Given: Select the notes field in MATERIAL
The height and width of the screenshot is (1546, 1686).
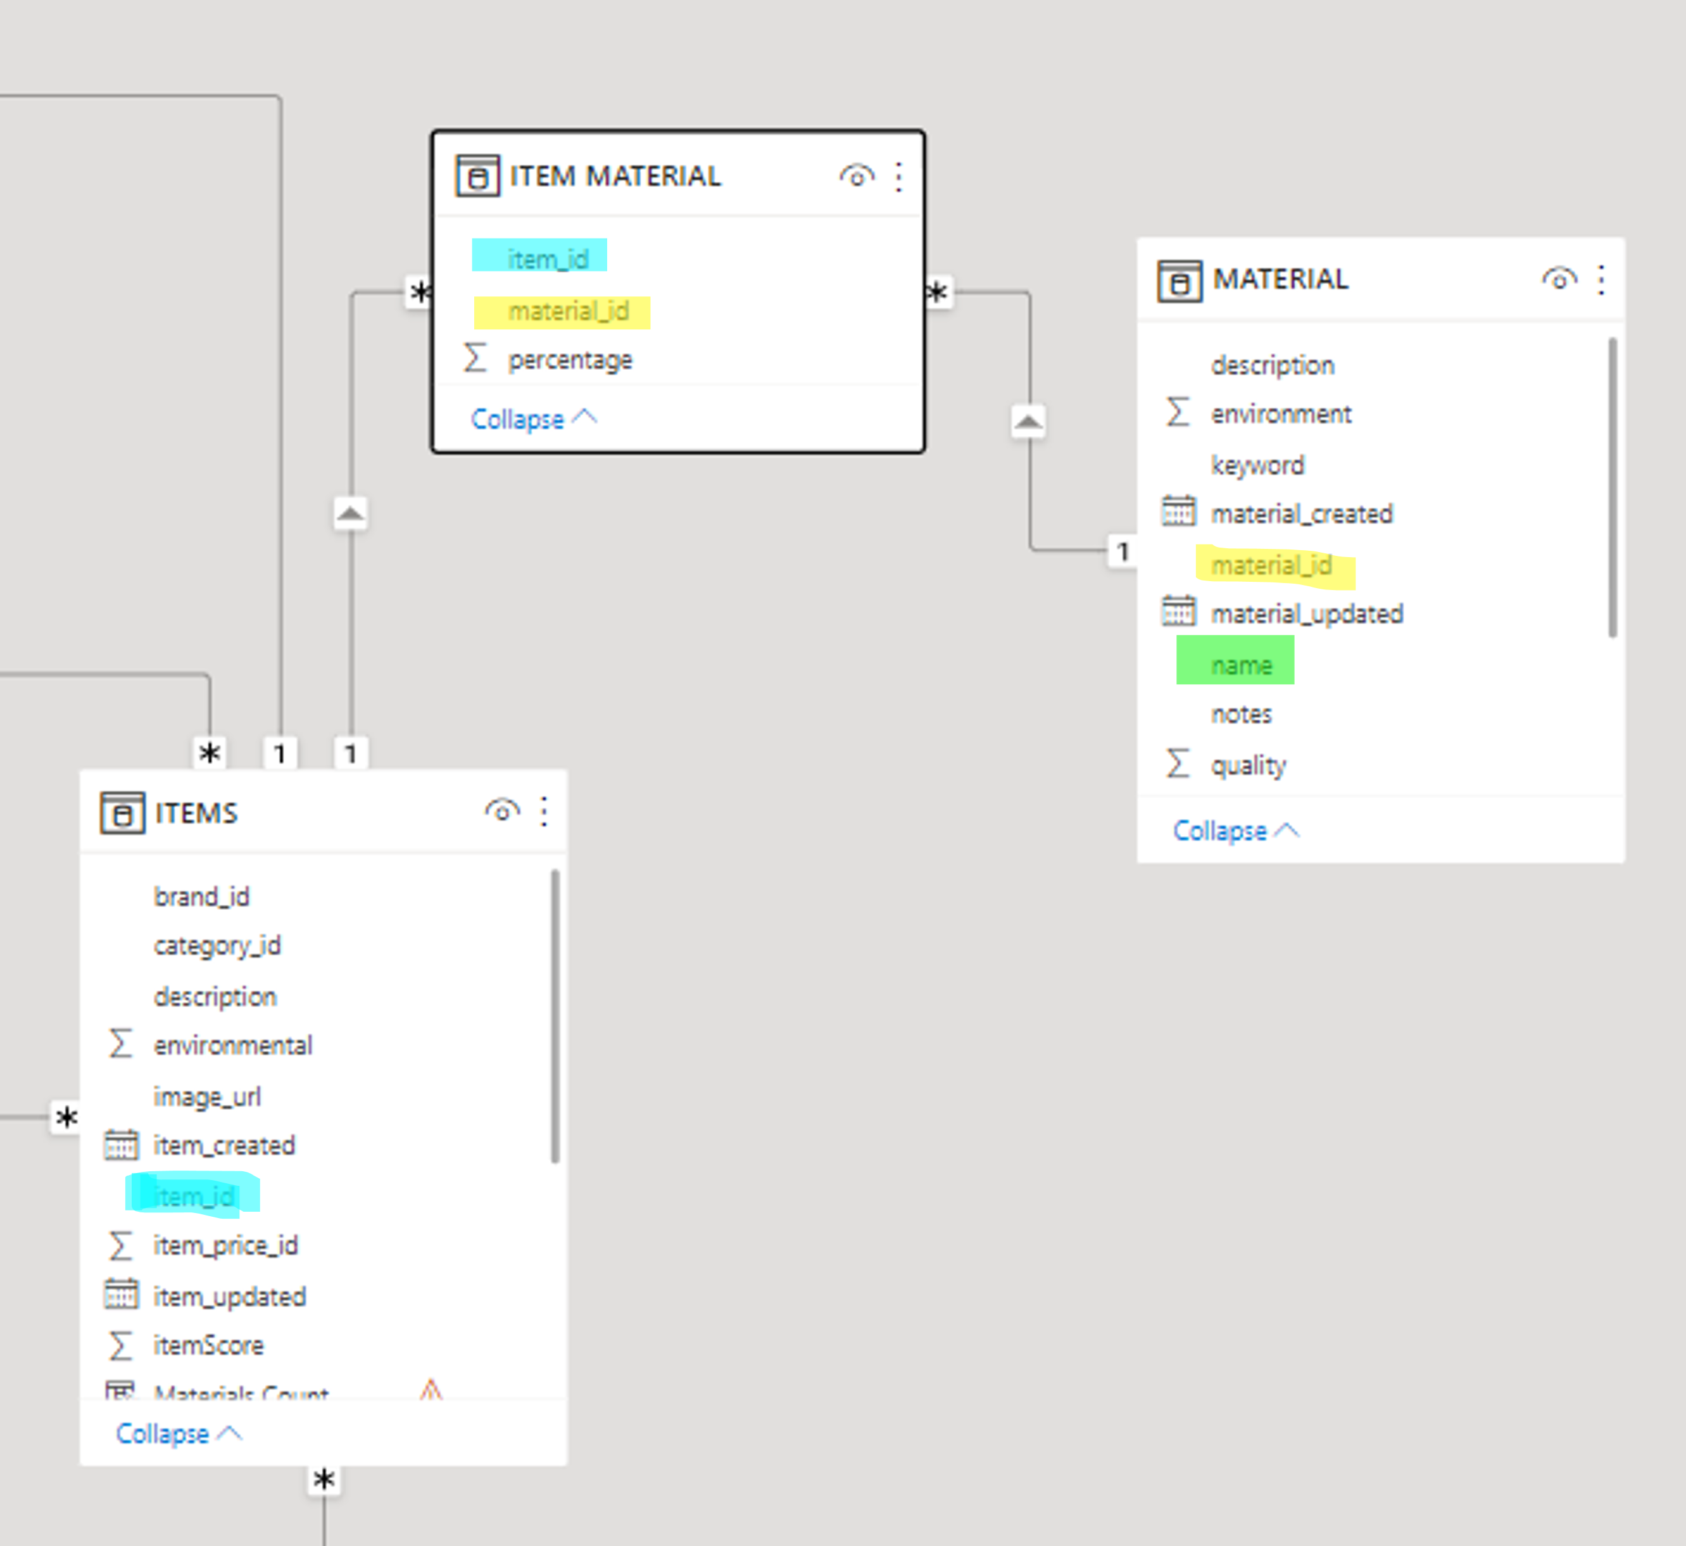Looking at the screenshot, I should click(1241, 713).
